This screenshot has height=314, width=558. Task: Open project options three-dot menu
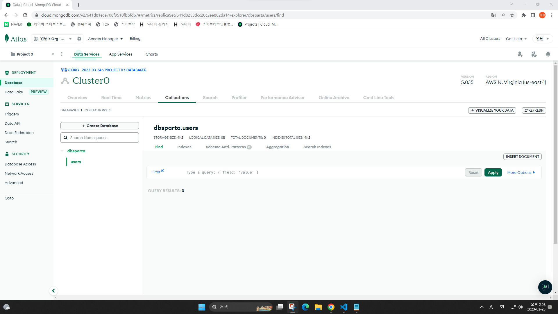point(62,54)
